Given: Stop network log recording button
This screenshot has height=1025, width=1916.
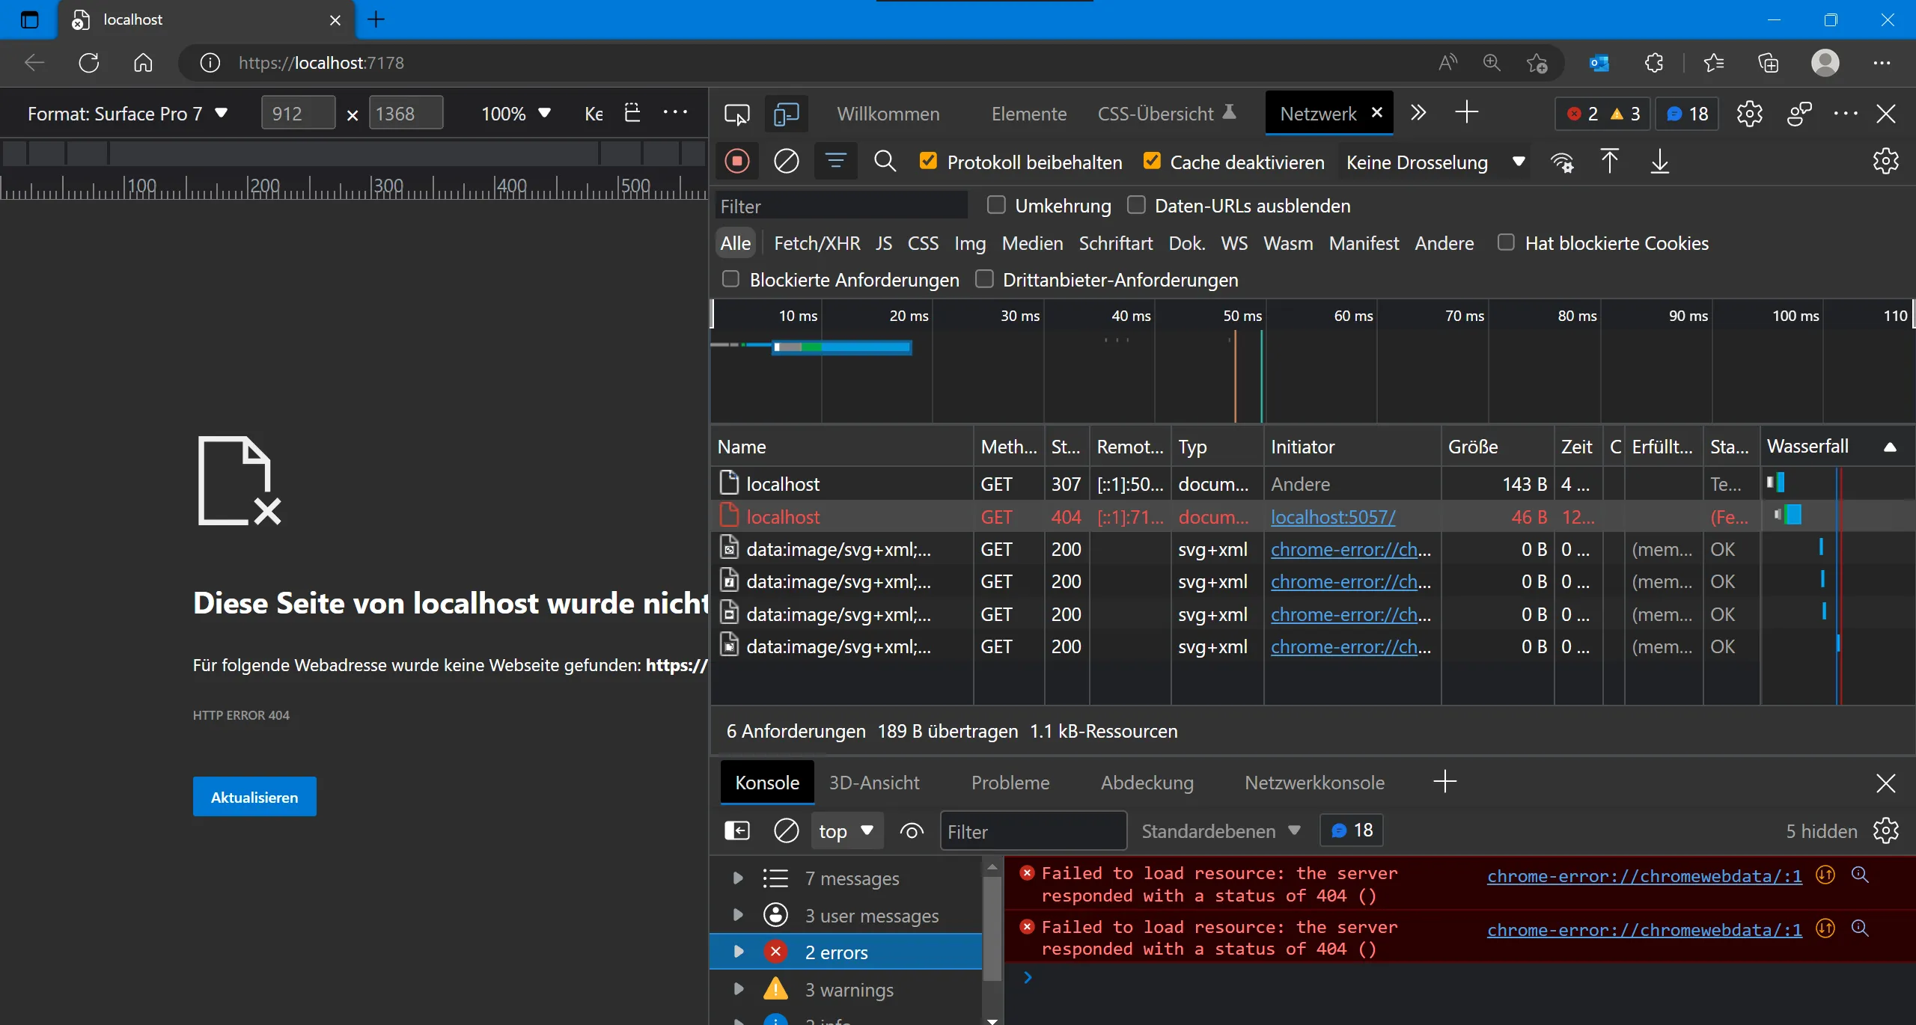Looking at the screenshot, I should 736,162.
